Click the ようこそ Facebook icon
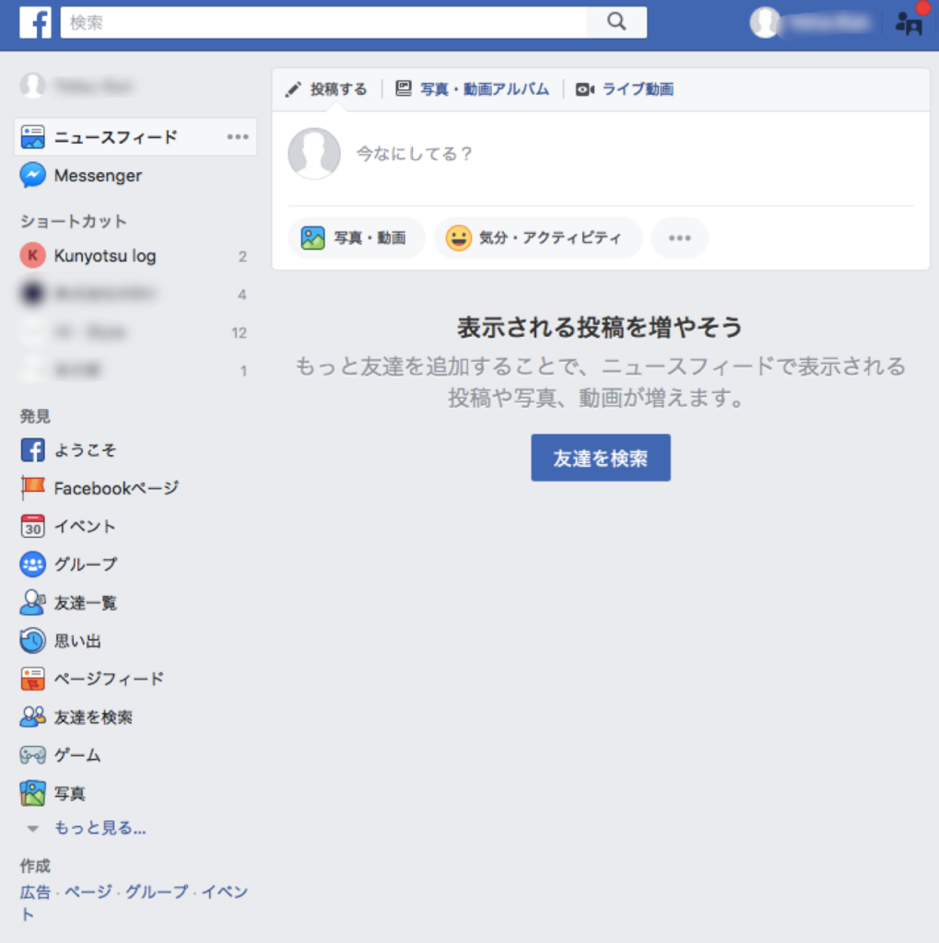The width and height of the screenshot is (939, 943). [32, 449]
